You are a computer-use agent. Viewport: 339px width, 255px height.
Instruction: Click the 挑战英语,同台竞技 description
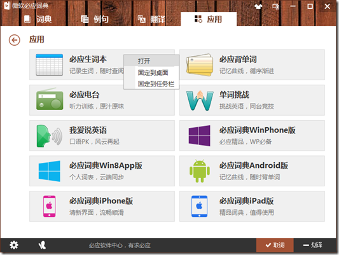(247, 106)
